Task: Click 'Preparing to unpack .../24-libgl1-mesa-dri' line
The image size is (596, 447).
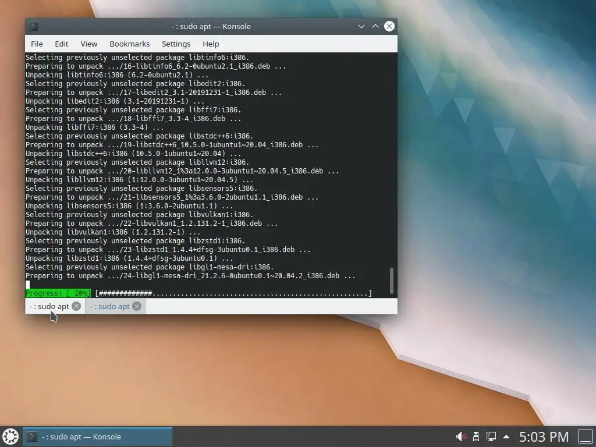Action: coord(190,276)
